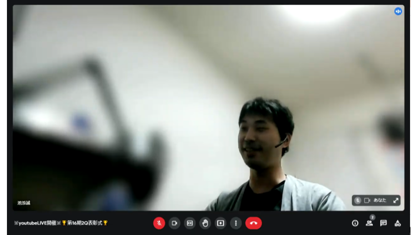
Task: Show the participants people panel
Action: pyautogui.click(x=369, y=223)
